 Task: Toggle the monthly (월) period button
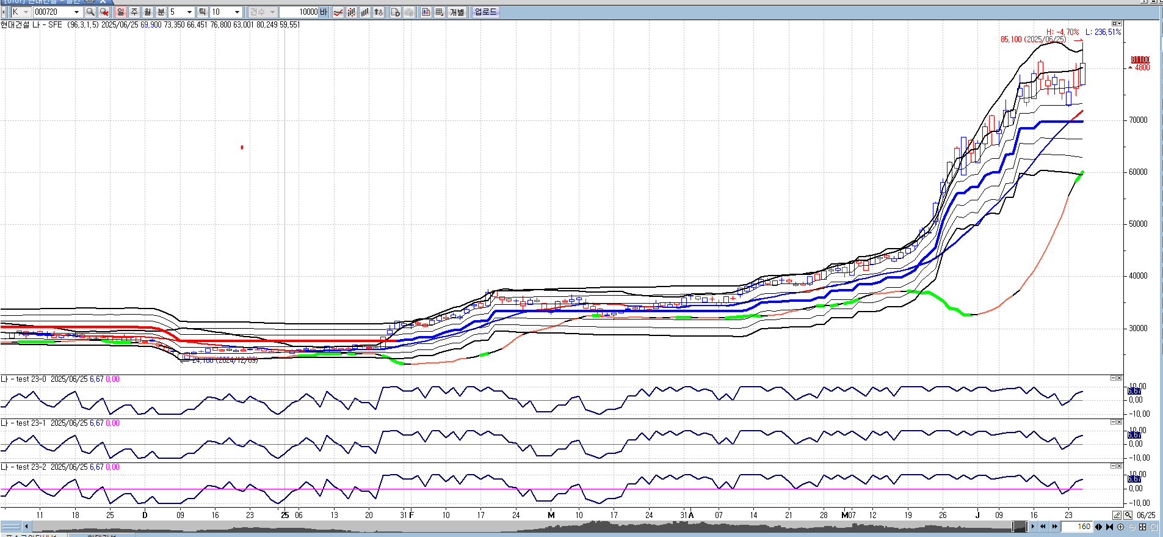point(148,12)
